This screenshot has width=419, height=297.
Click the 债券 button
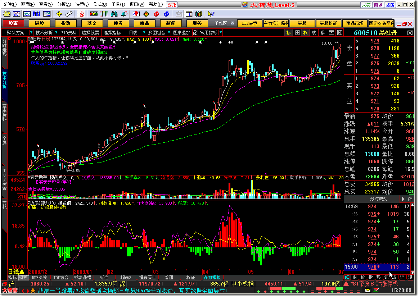coord(118,23)
